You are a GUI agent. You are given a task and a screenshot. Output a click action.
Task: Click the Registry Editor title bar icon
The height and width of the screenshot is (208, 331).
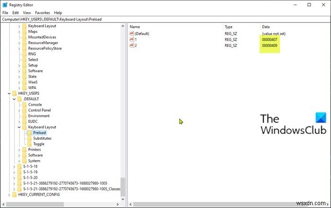[x=5, y=5]
